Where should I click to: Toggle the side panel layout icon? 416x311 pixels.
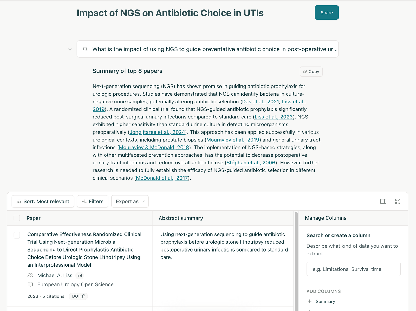pyautogui.click(x=383, y=201)
